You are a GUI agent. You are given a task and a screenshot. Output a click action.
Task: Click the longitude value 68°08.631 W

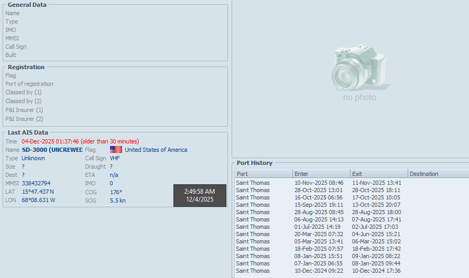(38, 200)
